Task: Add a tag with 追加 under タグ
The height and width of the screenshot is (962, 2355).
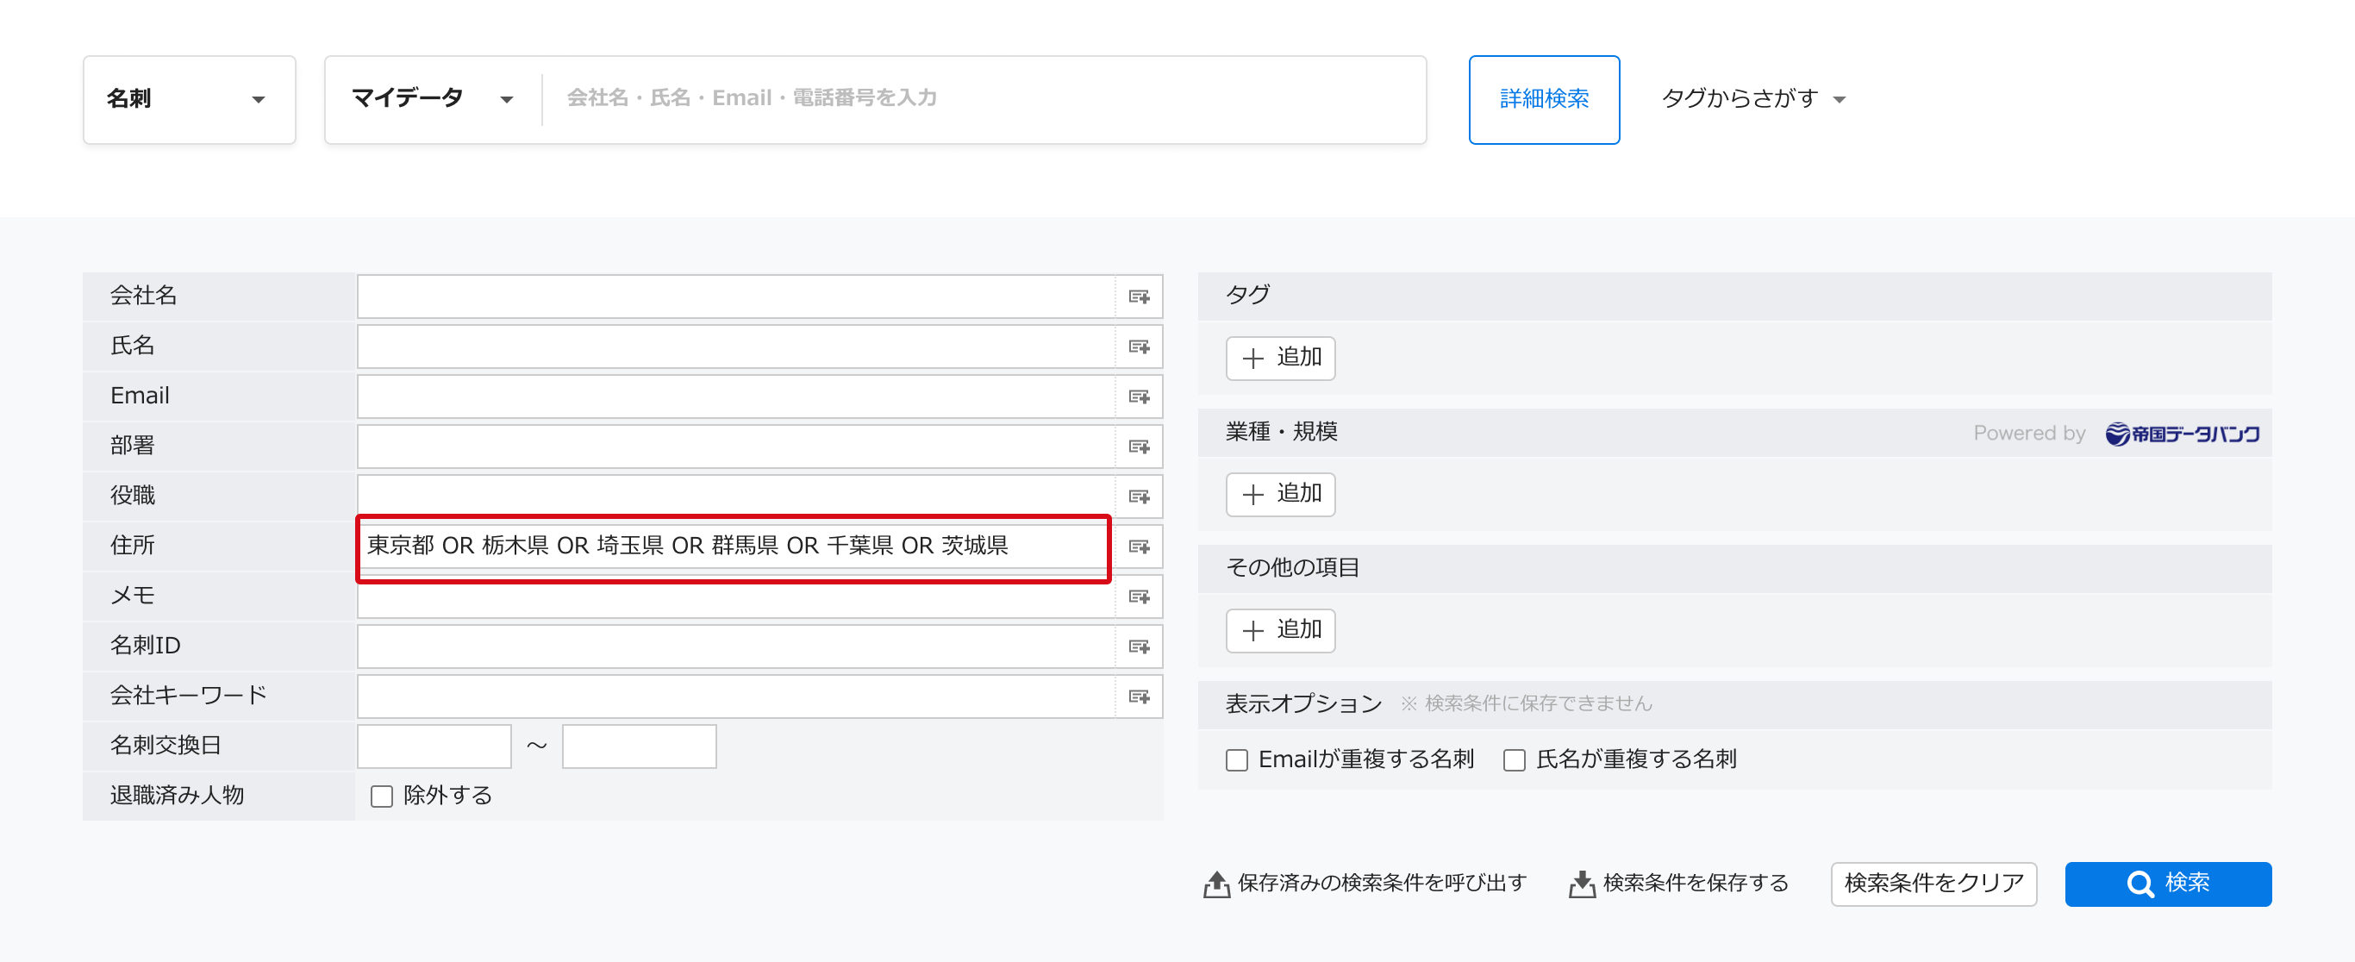Action: (1280, 358)
